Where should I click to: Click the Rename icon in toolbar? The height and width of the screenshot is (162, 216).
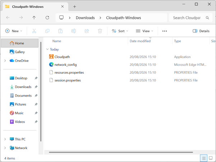tap(74, 31)
